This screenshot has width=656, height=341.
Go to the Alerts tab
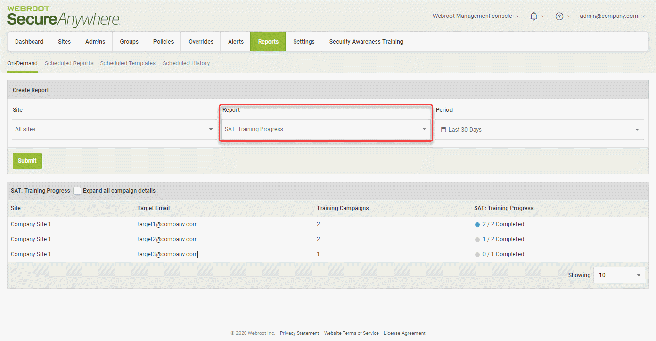pyautogui.click(x=236, y=42)
